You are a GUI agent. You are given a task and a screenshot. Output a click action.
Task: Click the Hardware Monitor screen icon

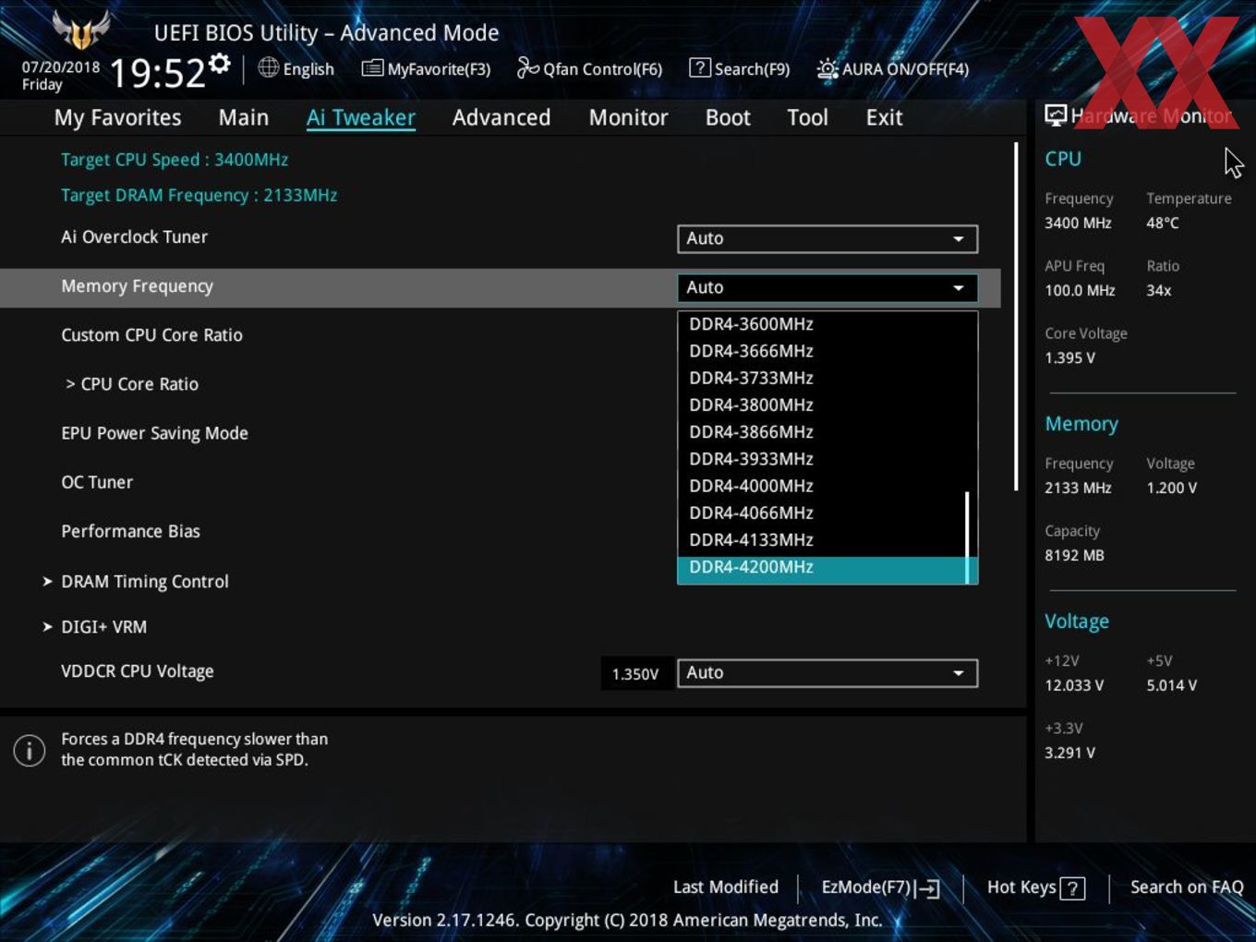click(1056, 115)
